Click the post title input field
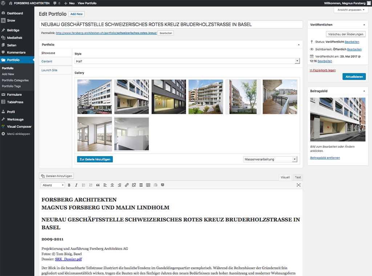This screenshot has width=372, height=276. 171,24
